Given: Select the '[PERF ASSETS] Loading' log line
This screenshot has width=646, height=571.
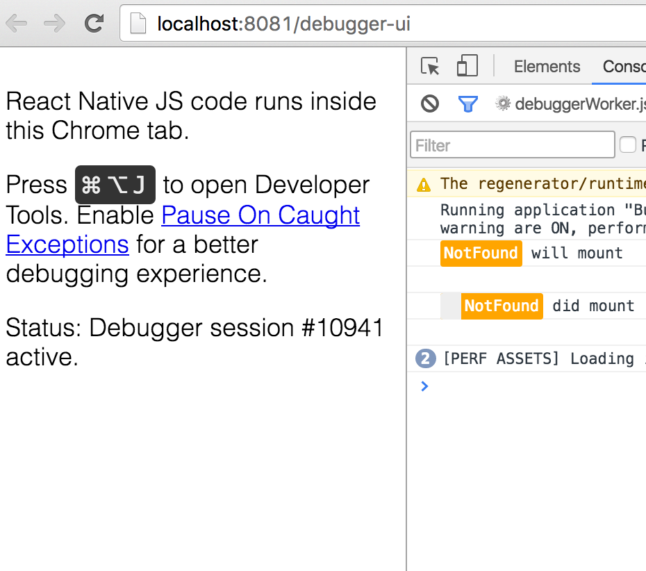Looking at the screenshot, I should (x=545, y=358).
